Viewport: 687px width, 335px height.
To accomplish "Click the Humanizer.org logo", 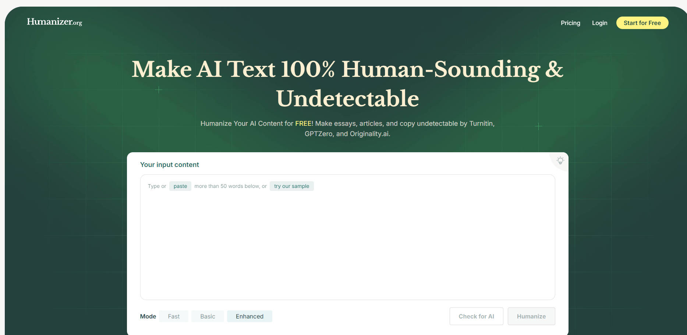I will pyautogui.click(x=54, y=22).
